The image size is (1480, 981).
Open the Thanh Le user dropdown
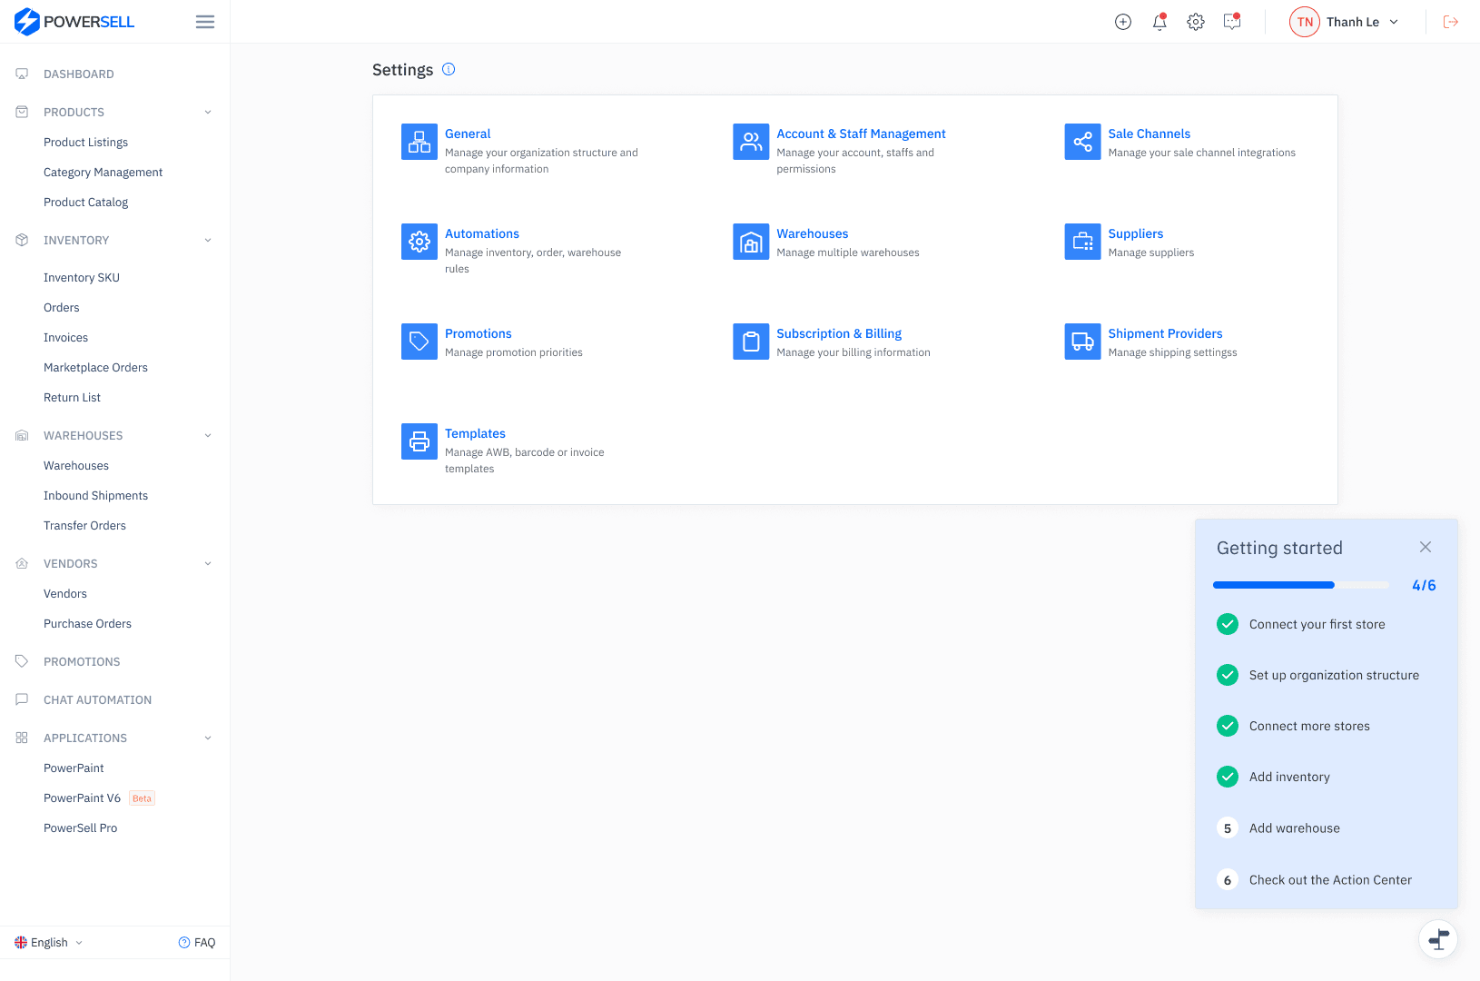[x=1345, y=22]
